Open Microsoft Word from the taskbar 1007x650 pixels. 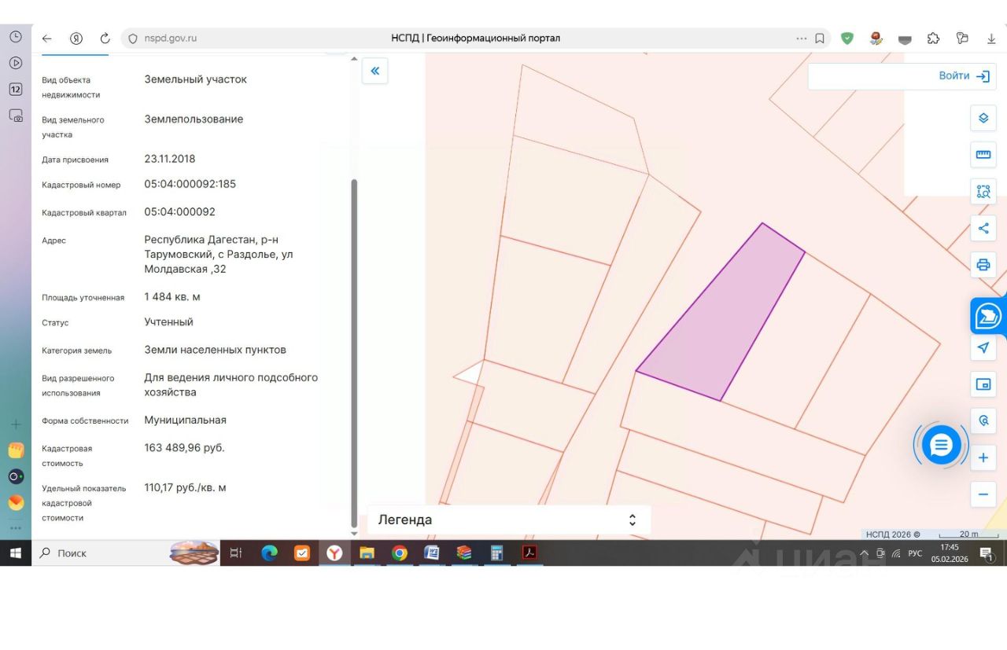point(431,553)
